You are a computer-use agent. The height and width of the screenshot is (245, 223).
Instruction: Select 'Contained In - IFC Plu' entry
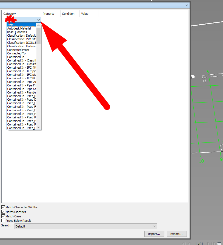click(22, 78)
